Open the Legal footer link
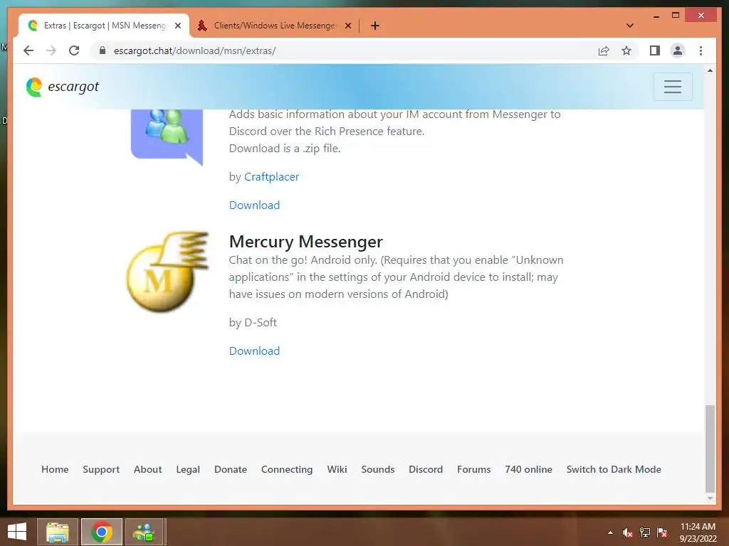 [x=188, y=469]
